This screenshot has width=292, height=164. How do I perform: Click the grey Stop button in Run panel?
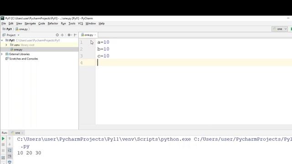[3, 144]
